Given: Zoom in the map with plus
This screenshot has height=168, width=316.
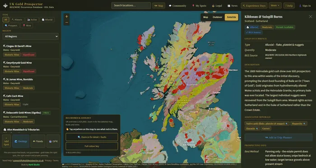Looking at the screenshot, I should [x=66, y=17].
